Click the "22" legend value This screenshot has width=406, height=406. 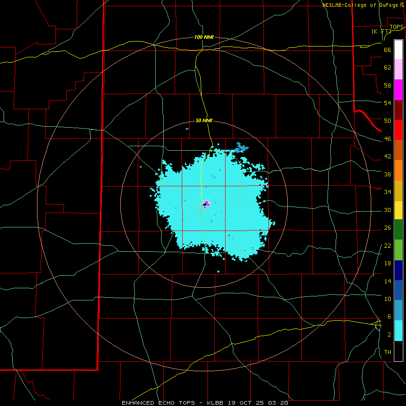tap(388, 245)
